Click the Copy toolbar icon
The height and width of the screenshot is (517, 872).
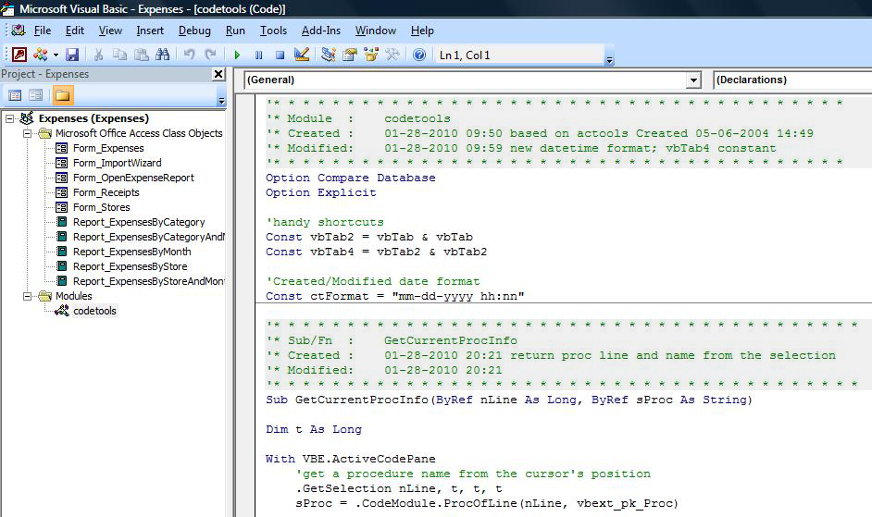[x=119, y=55]
